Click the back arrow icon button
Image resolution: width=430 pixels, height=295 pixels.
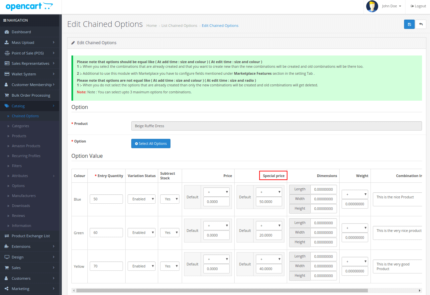pyautogui.click(x=421, y=24)
